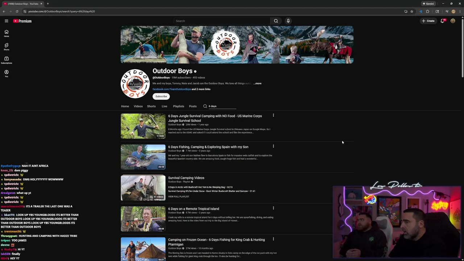Image resolution: width=464 pixels, height=261 pixels.
Task: View site information icon in address bar
Action: [25, 11]
